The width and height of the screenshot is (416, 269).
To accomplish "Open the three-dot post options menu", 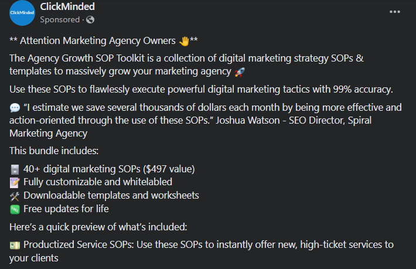I will coord(395,12).
